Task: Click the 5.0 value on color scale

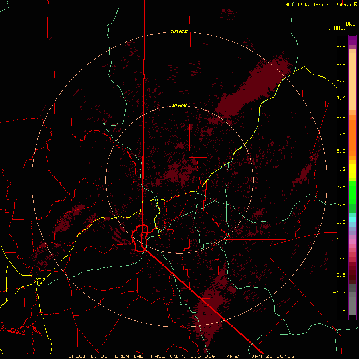Action: tap(341, 151)
